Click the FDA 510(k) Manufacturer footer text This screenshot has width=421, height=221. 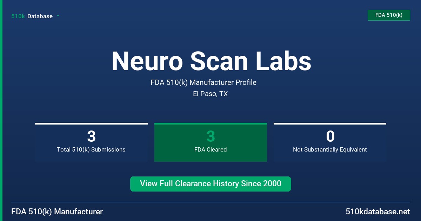(57, 212)
